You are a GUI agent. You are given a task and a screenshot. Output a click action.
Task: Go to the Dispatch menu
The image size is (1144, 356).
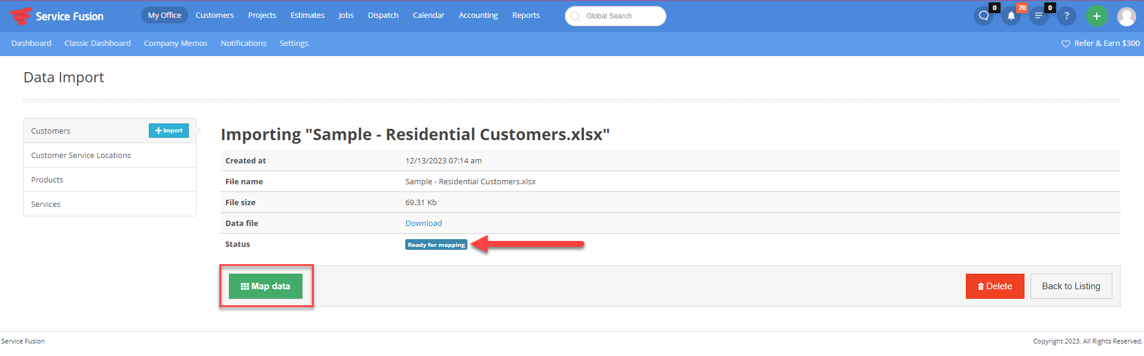[x=383, y=16]
